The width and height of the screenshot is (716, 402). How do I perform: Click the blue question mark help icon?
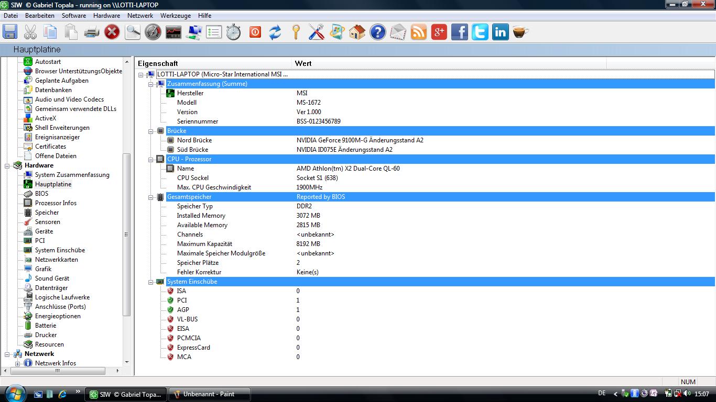[377, 32]
